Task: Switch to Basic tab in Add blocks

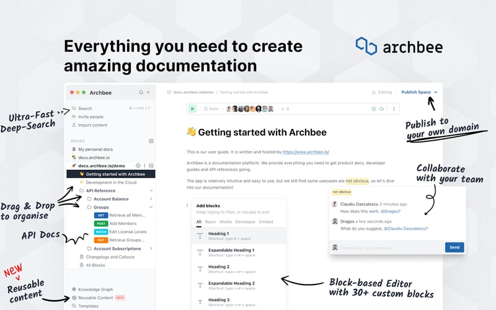Action: coord(210,222)
